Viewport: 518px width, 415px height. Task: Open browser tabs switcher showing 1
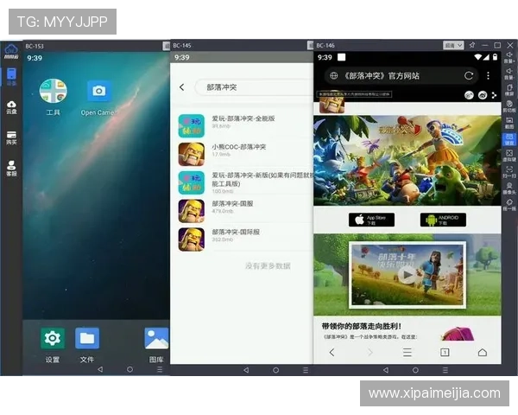[445, 353]
